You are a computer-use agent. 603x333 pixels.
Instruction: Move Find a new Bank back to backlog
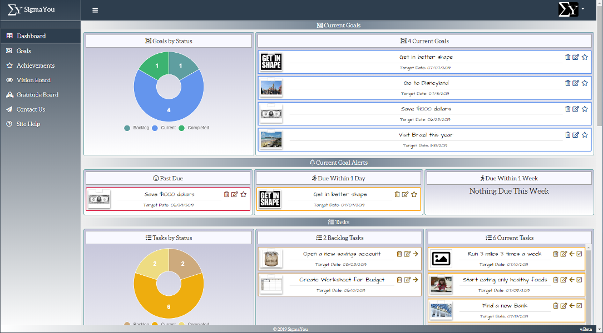coord(572,306)
